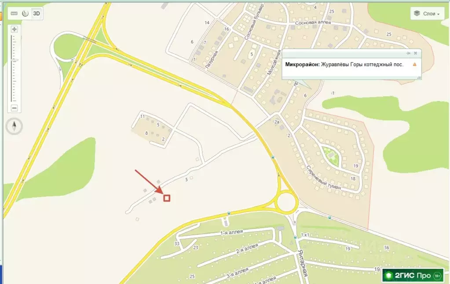Screen dimensions: 450x284
Task: Click the radius search tool icon
Action: (x=25, y=14)
